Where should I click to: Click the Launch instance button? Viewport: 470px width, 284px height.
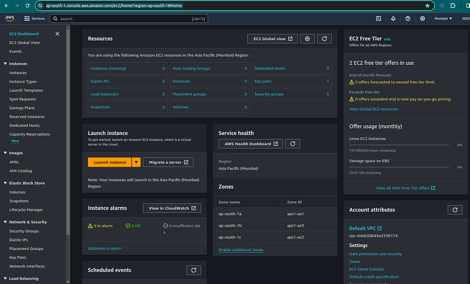[110, 162]
